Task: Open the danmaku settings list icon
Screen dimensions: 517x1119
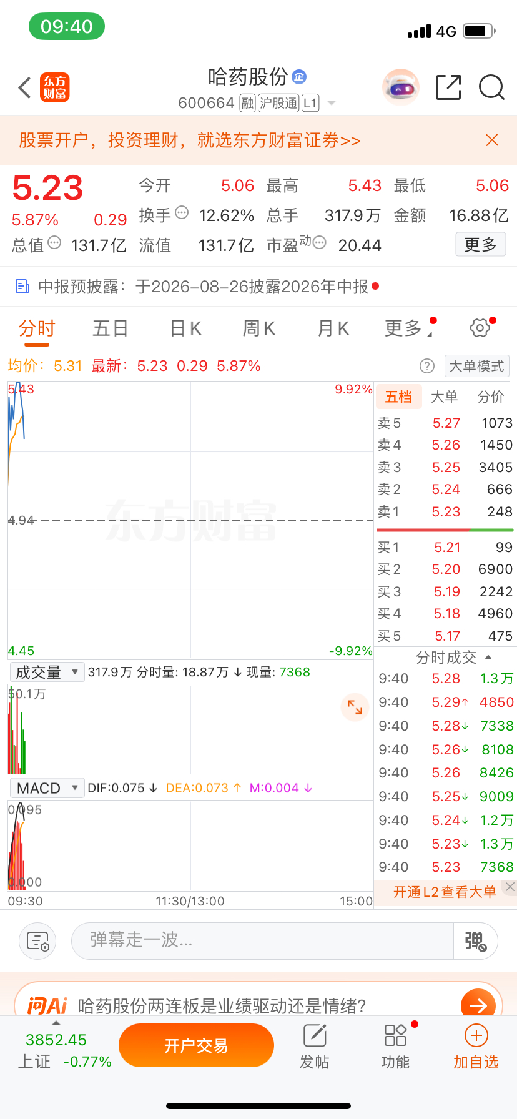Action: point(37,941)
